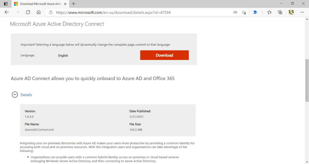Select version number 1.6.4.0

click(29, 117)
